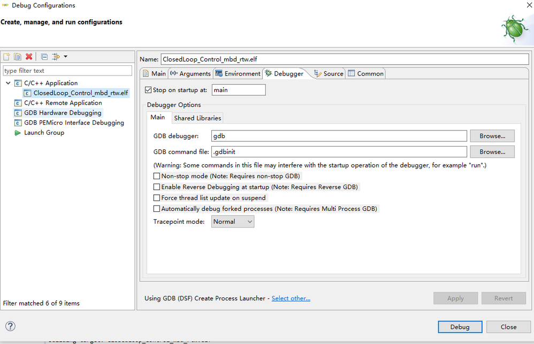Viewport: 534px width, 344px height.
Task: Click the GDB command file field
Action: coord(339,151)
